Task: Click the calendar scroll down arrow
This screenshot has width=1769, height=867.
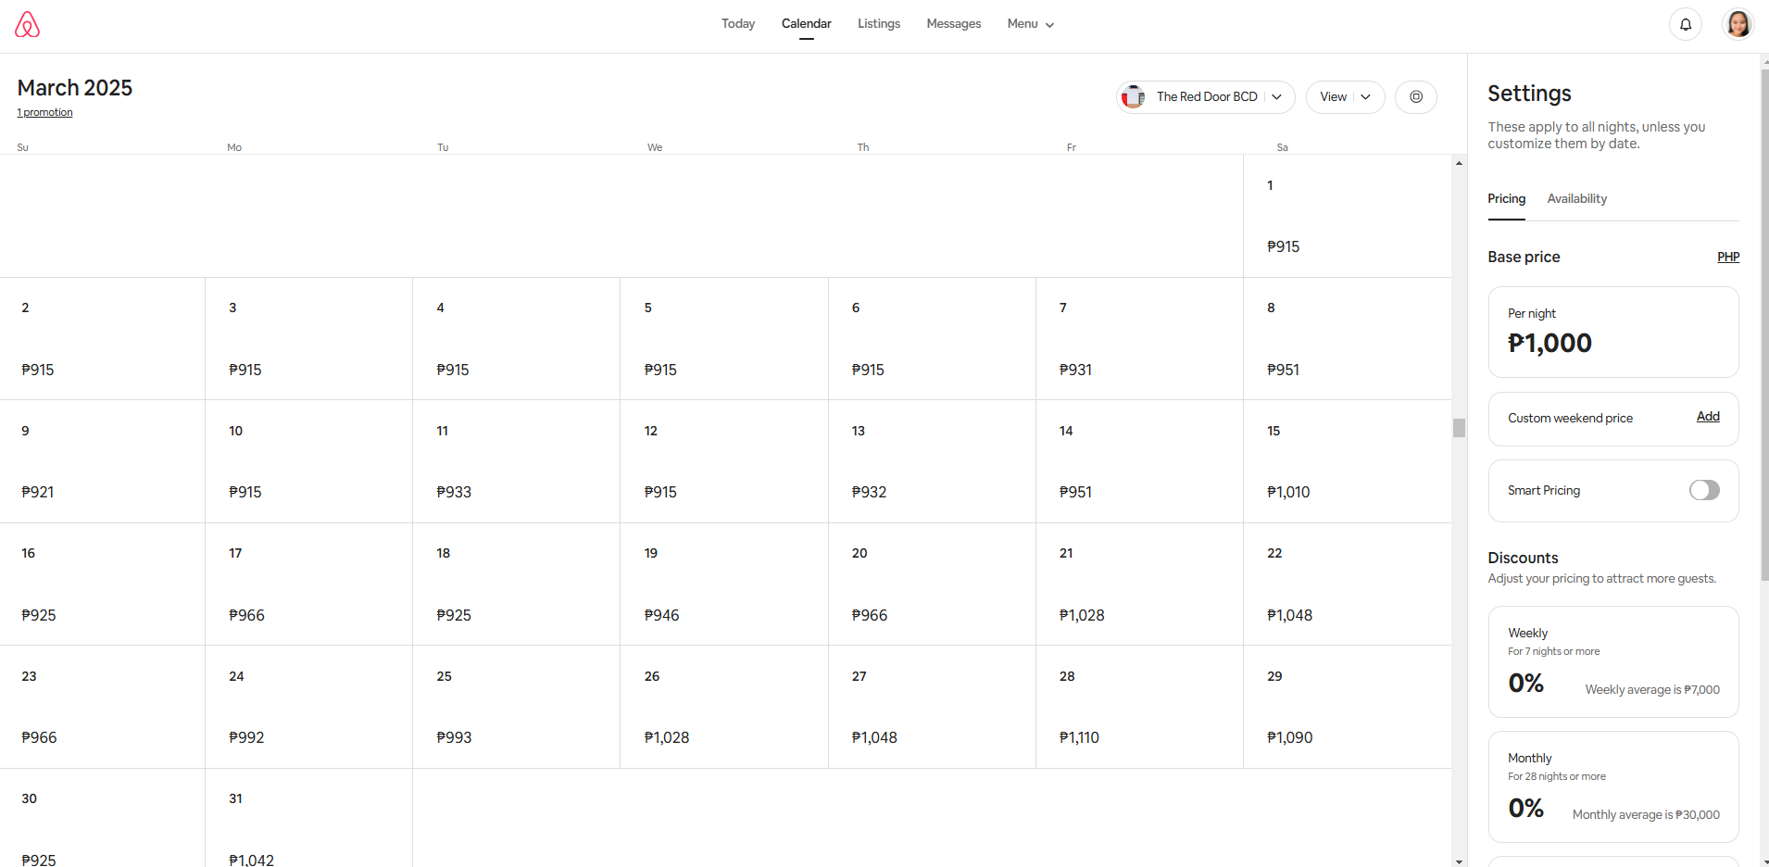Action: 1459,861
